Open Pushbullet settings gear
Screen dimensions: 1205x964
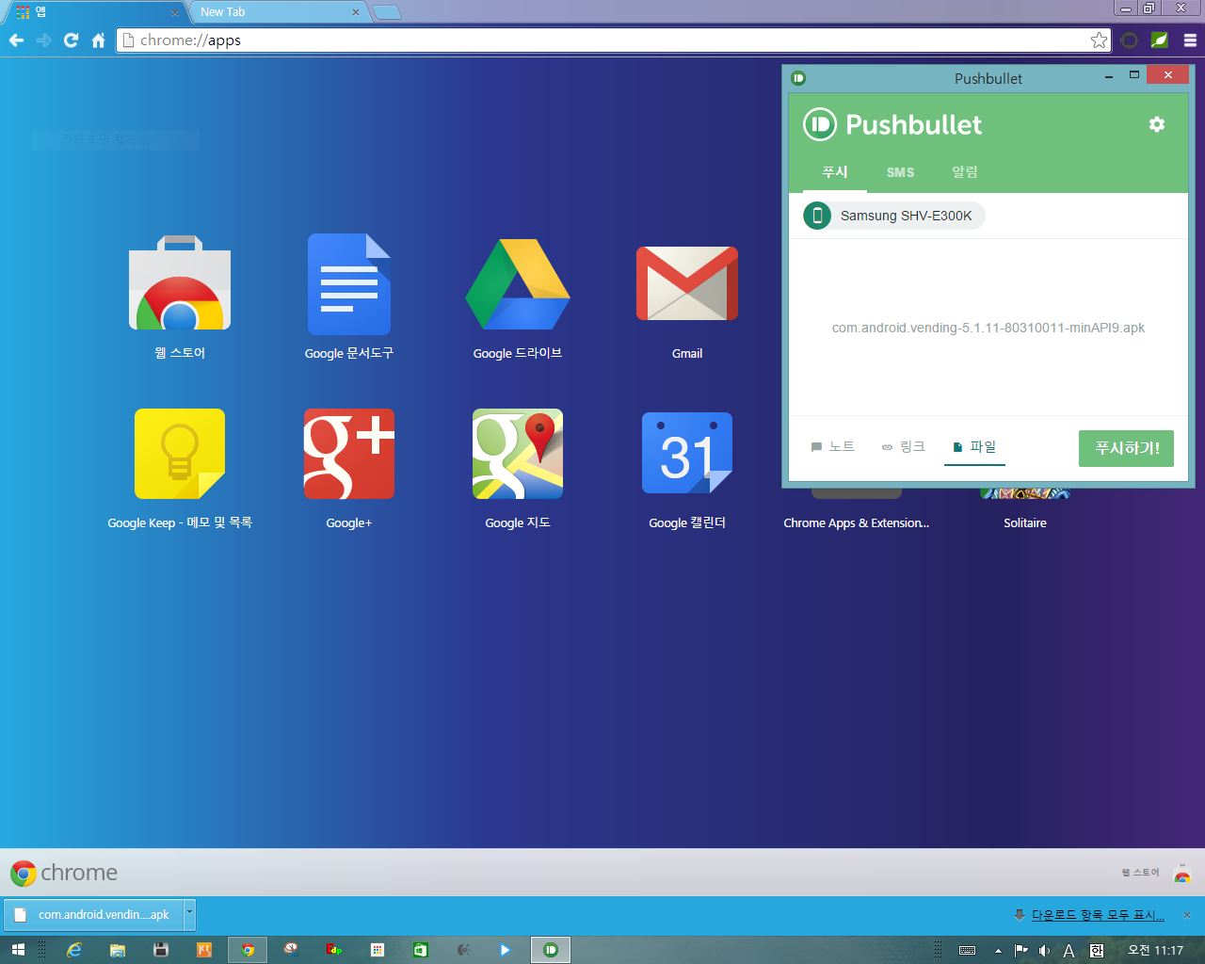[1156, 124]
